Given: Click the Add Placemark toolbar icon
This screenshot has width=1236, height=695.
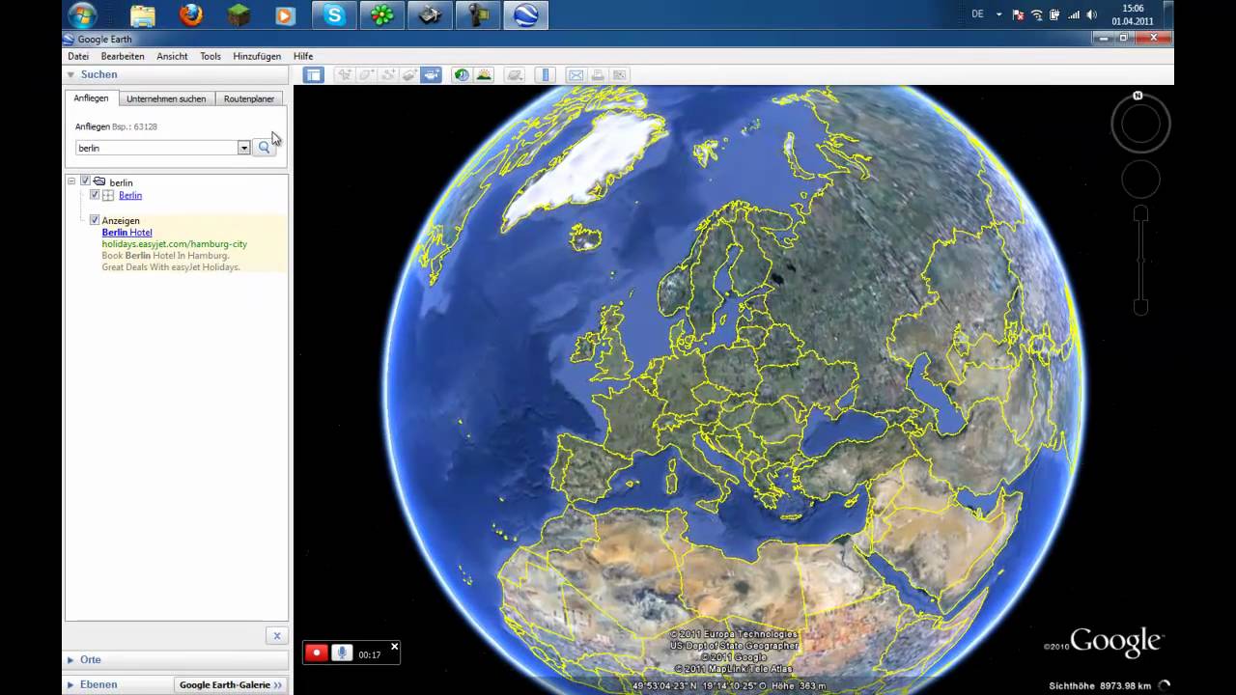Looking at the screenshot, I should [x=344, y=74].
